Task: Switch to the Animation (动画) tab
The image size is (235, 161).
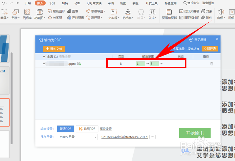Action: pos(77,3)
